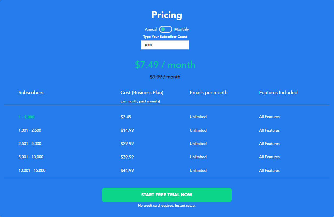Image resolution: width=334 pixels, height=217 pixels.
Task: Click All Features in the $29.99 row
Action: (x=269, y=144)
